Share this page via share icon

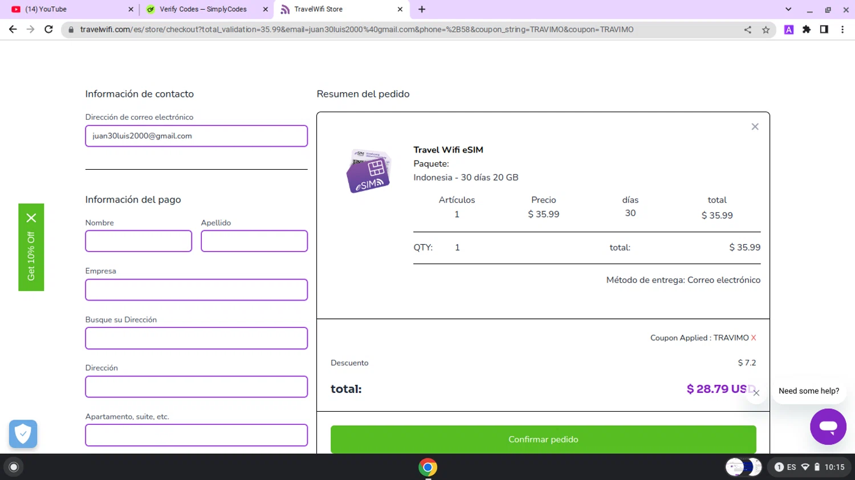(747, 30)
